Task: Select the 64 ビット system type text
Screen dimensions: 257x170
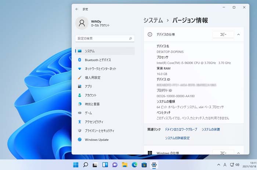Action: (190, 107)
